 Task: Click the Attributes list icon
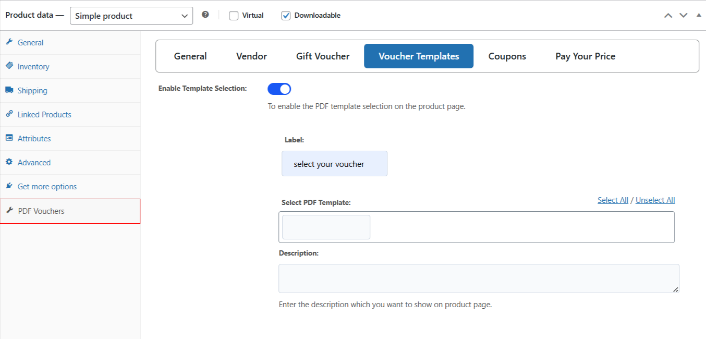pyautogui.click(x=9, y=138)
